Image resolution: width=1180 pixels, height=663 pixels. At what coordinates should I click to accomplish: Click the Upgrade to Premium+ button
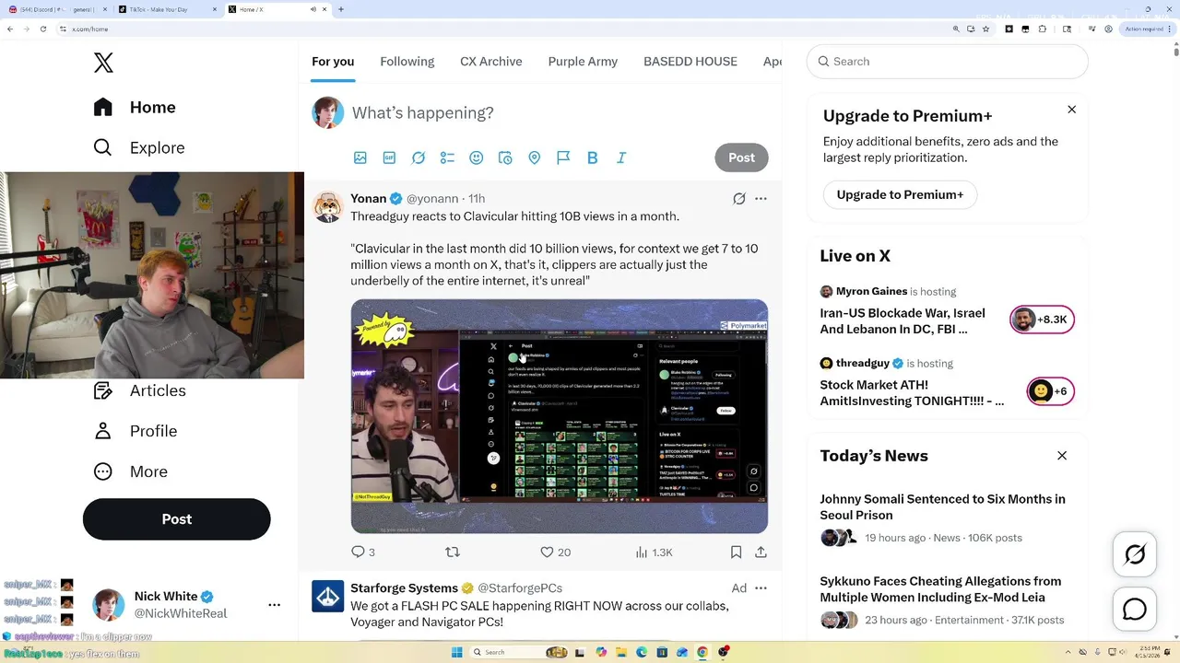click(x=900, y=194)
